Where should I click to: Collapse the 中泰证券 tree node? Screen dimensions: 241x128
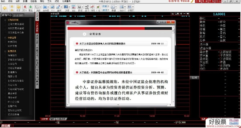click(x=5, y=37)
